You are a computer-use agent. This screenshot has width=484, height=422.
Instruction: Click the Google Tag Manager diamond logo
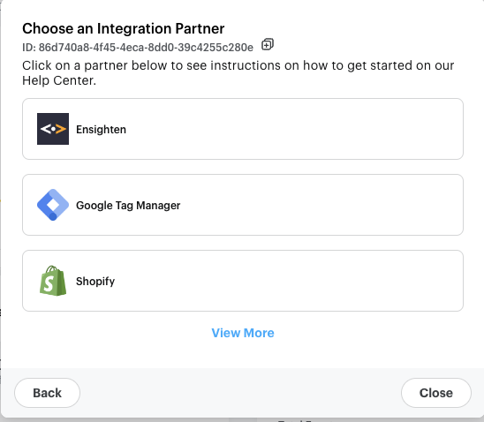coord(53,205)
